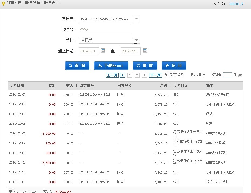Viewport: 251px width, 193px height.
Task: Click the start date field 20140101
Action: [89, 51]
